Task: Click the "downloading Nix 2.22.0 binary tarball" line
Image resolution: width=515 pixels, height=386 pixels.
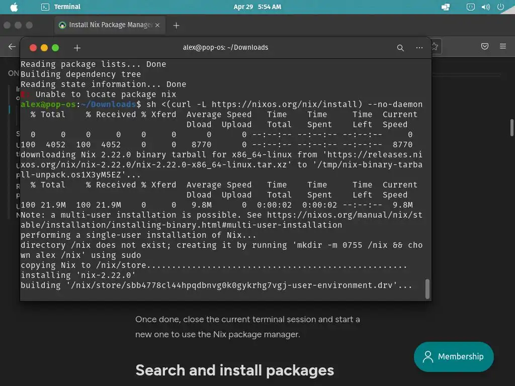Action: (x=222, y=164)
